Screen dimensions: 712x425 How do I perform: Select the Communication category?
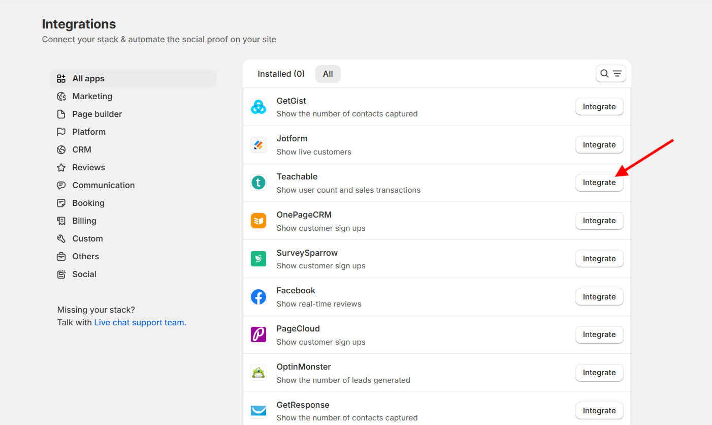click(133, 185)
